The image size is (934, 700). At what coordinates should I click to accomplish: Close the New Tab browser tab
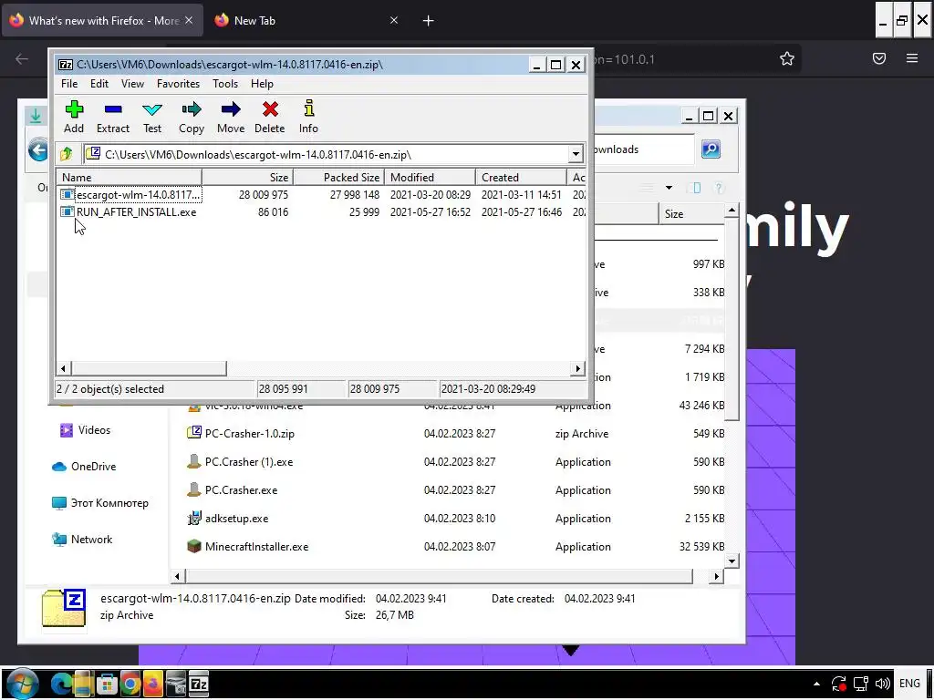(394, 20)
